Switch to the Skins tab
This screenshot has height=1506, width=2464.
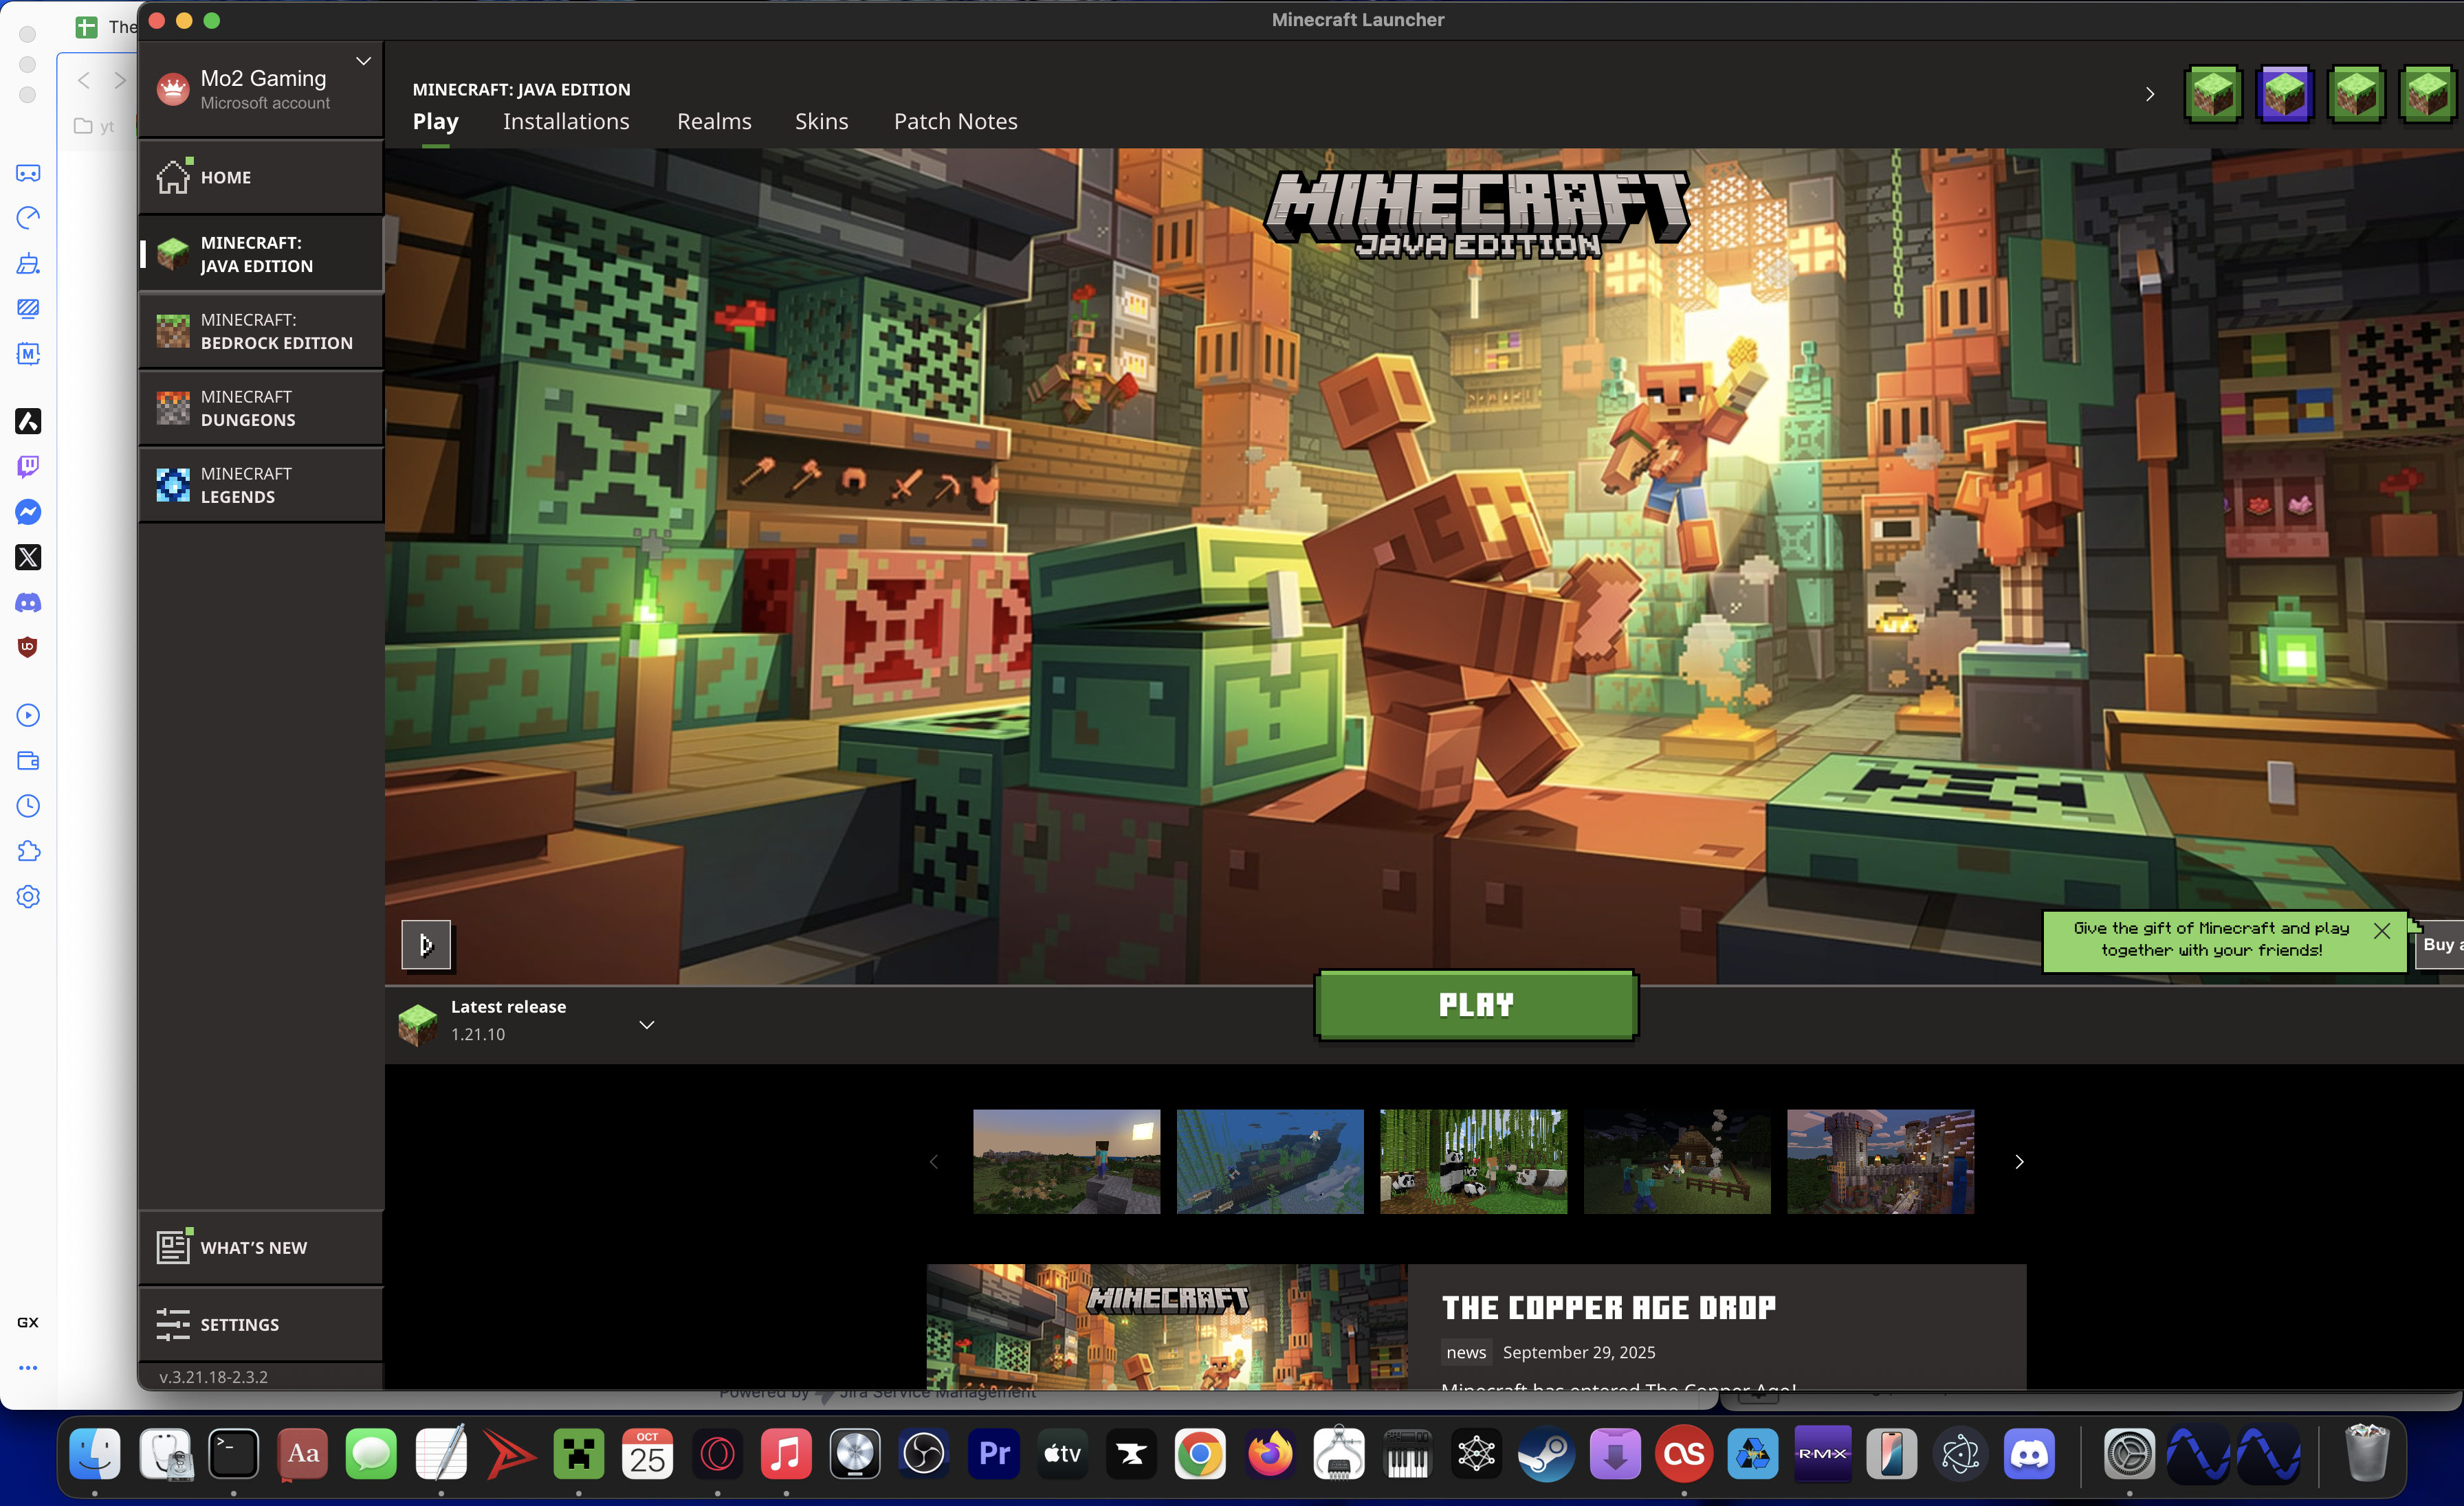(x=821, y=121)
